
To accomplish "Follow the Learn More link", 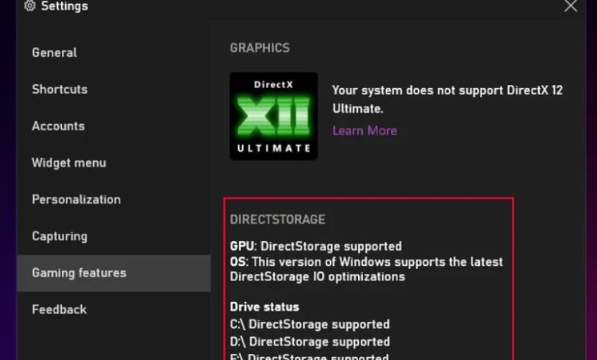I will (x=365, y=131).
